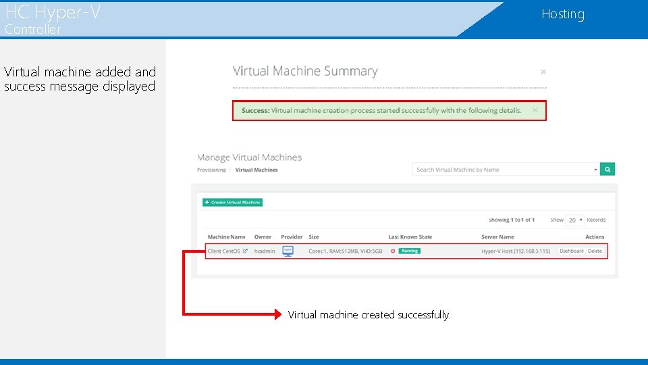
Task: Click the Server Name column header
Action: [x=497, y=237]
